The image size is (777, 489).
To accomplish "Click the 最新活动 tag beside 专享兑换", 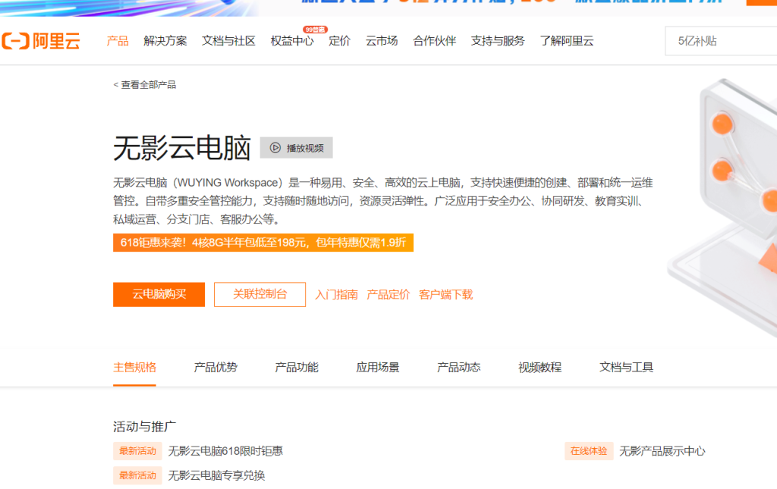I will (137, 475).
